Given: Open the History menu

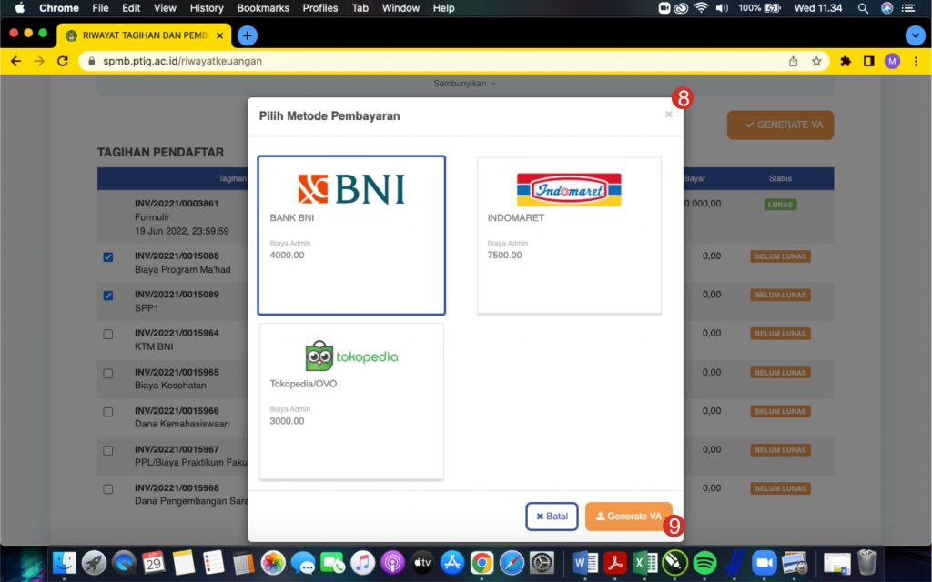Looking at the screenshot, I should (x=207, y=8).
